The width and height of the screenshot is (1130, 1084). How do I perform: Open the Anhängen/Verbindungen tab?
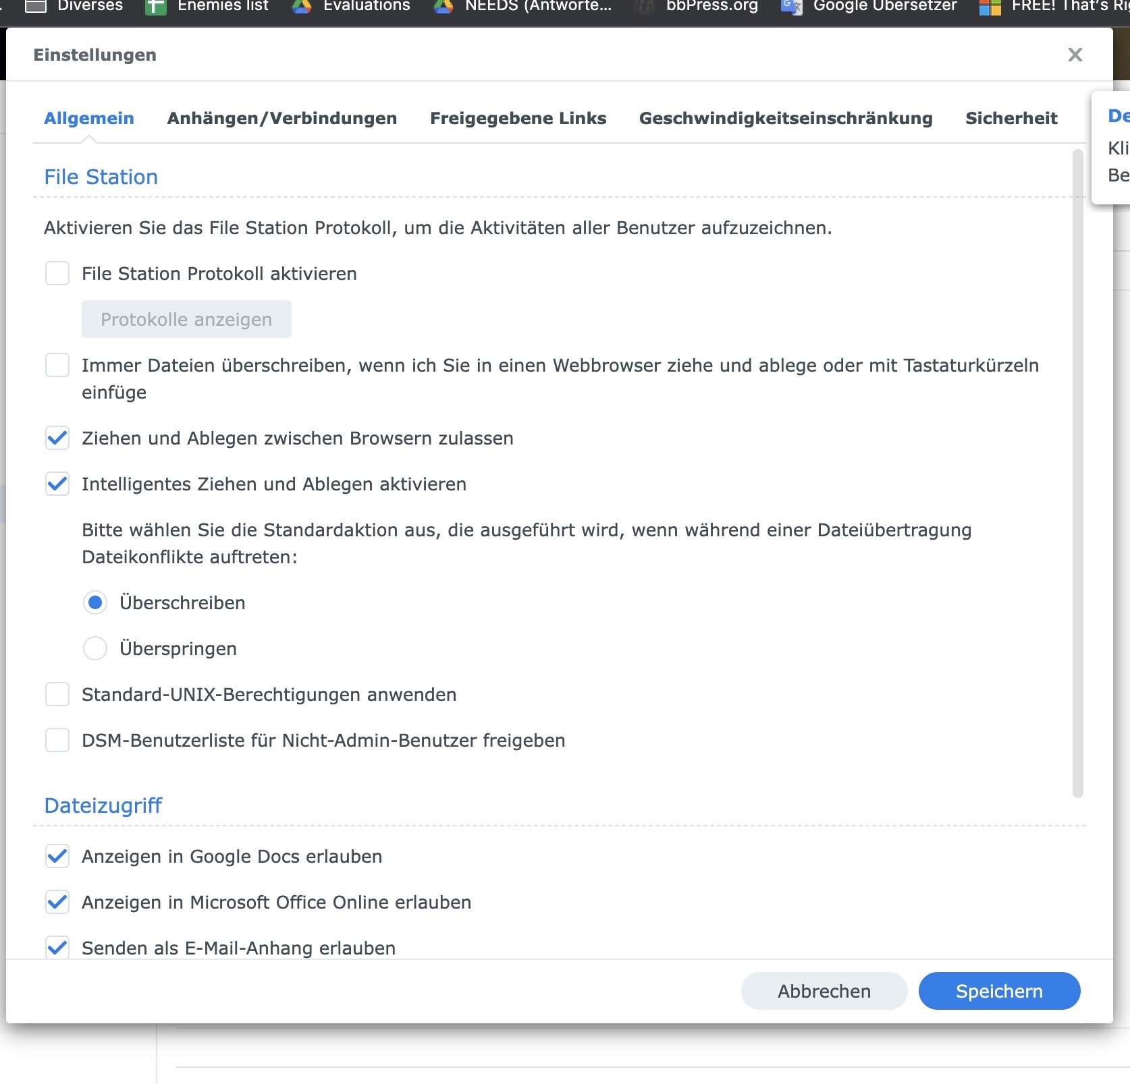coord(282,118)
